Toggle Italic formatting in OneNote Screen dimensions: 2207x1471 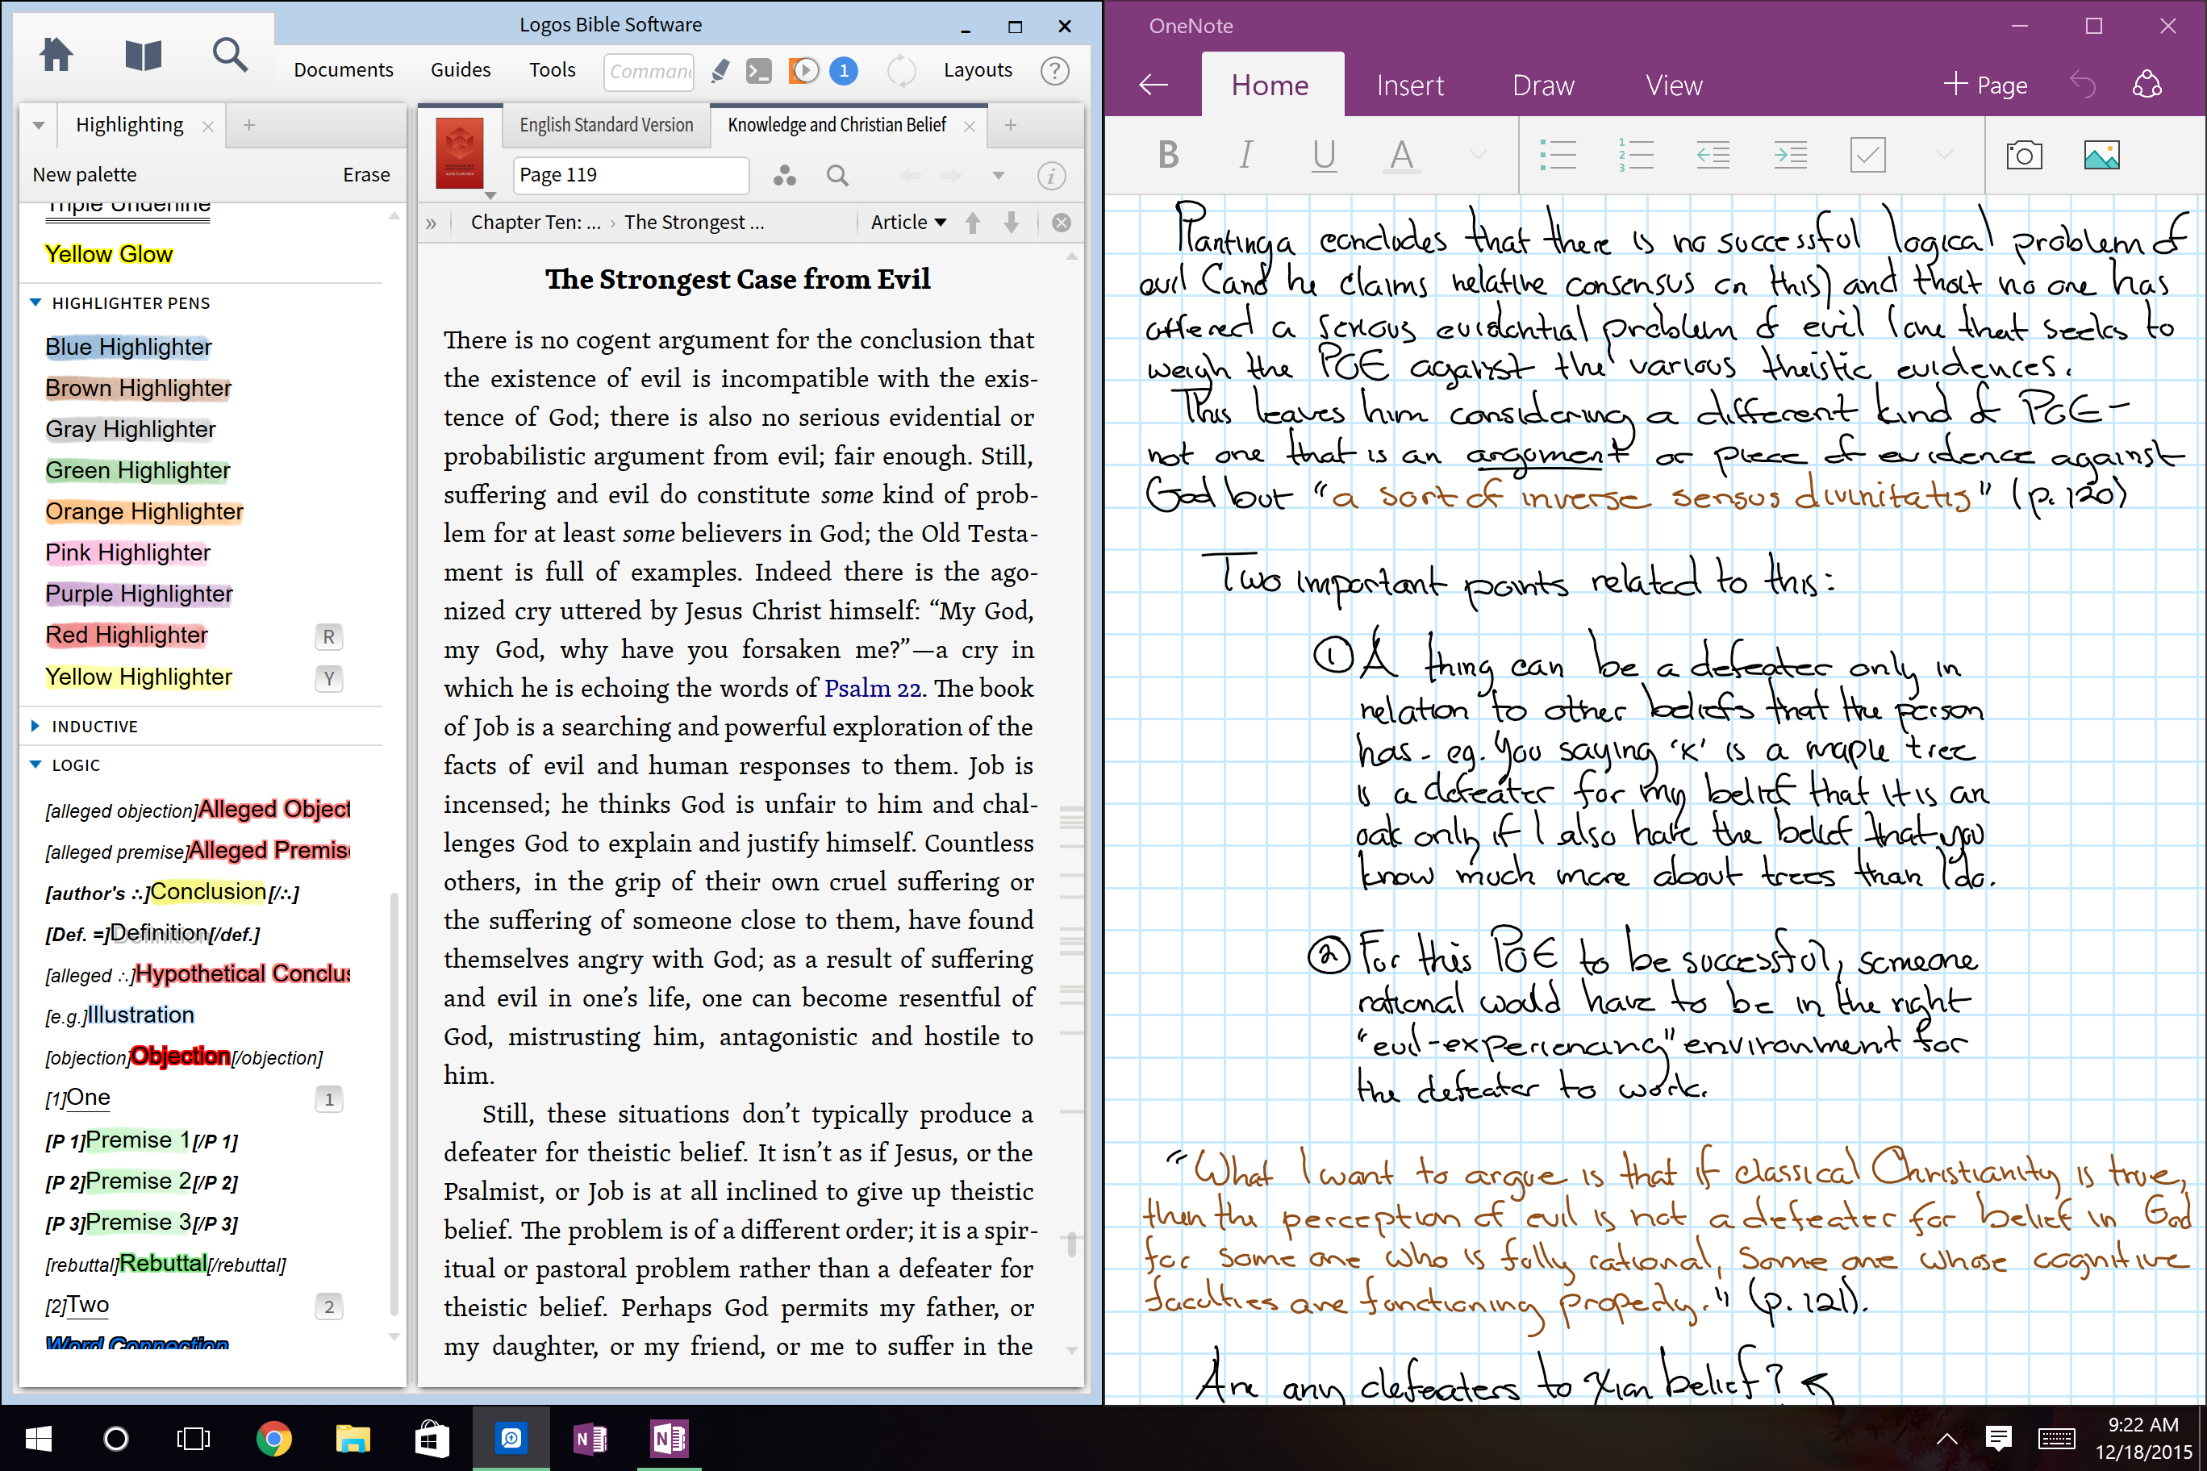click(x=1245, y=155)
